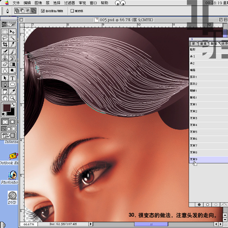This screenshot has width=228, height=228.
Task: Select the Rectangular Marquee tool
Action: 5,32
